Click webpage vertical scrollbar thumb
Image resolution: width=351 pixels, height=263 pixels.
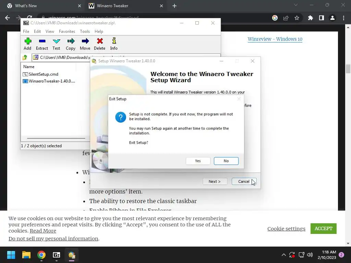[348, 68]
